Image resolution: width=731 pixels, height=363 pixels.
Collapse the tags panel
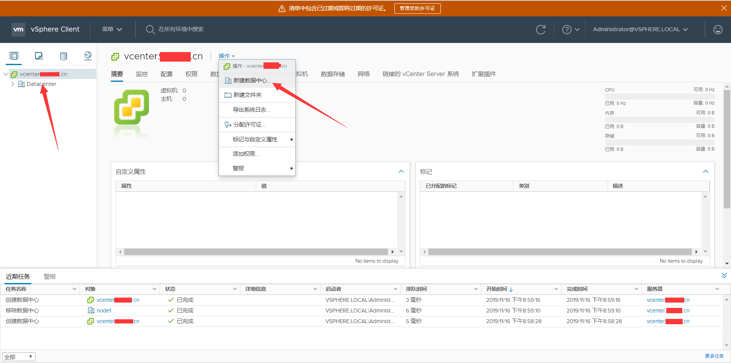point(705,171)
